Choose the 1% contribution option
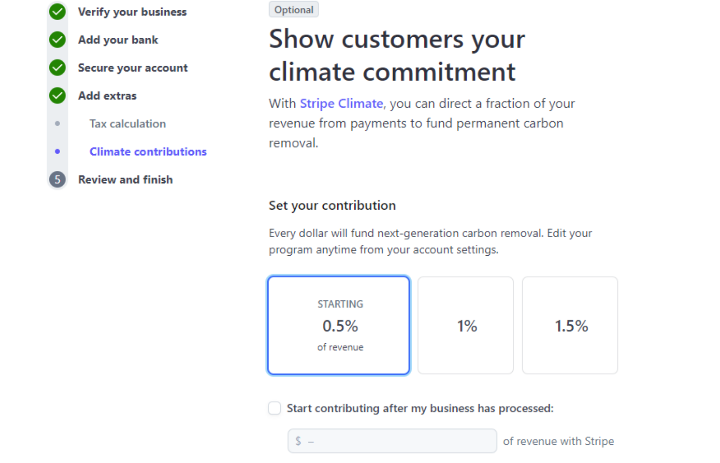Viewport: 720px width, 463px height. (466, 325)
